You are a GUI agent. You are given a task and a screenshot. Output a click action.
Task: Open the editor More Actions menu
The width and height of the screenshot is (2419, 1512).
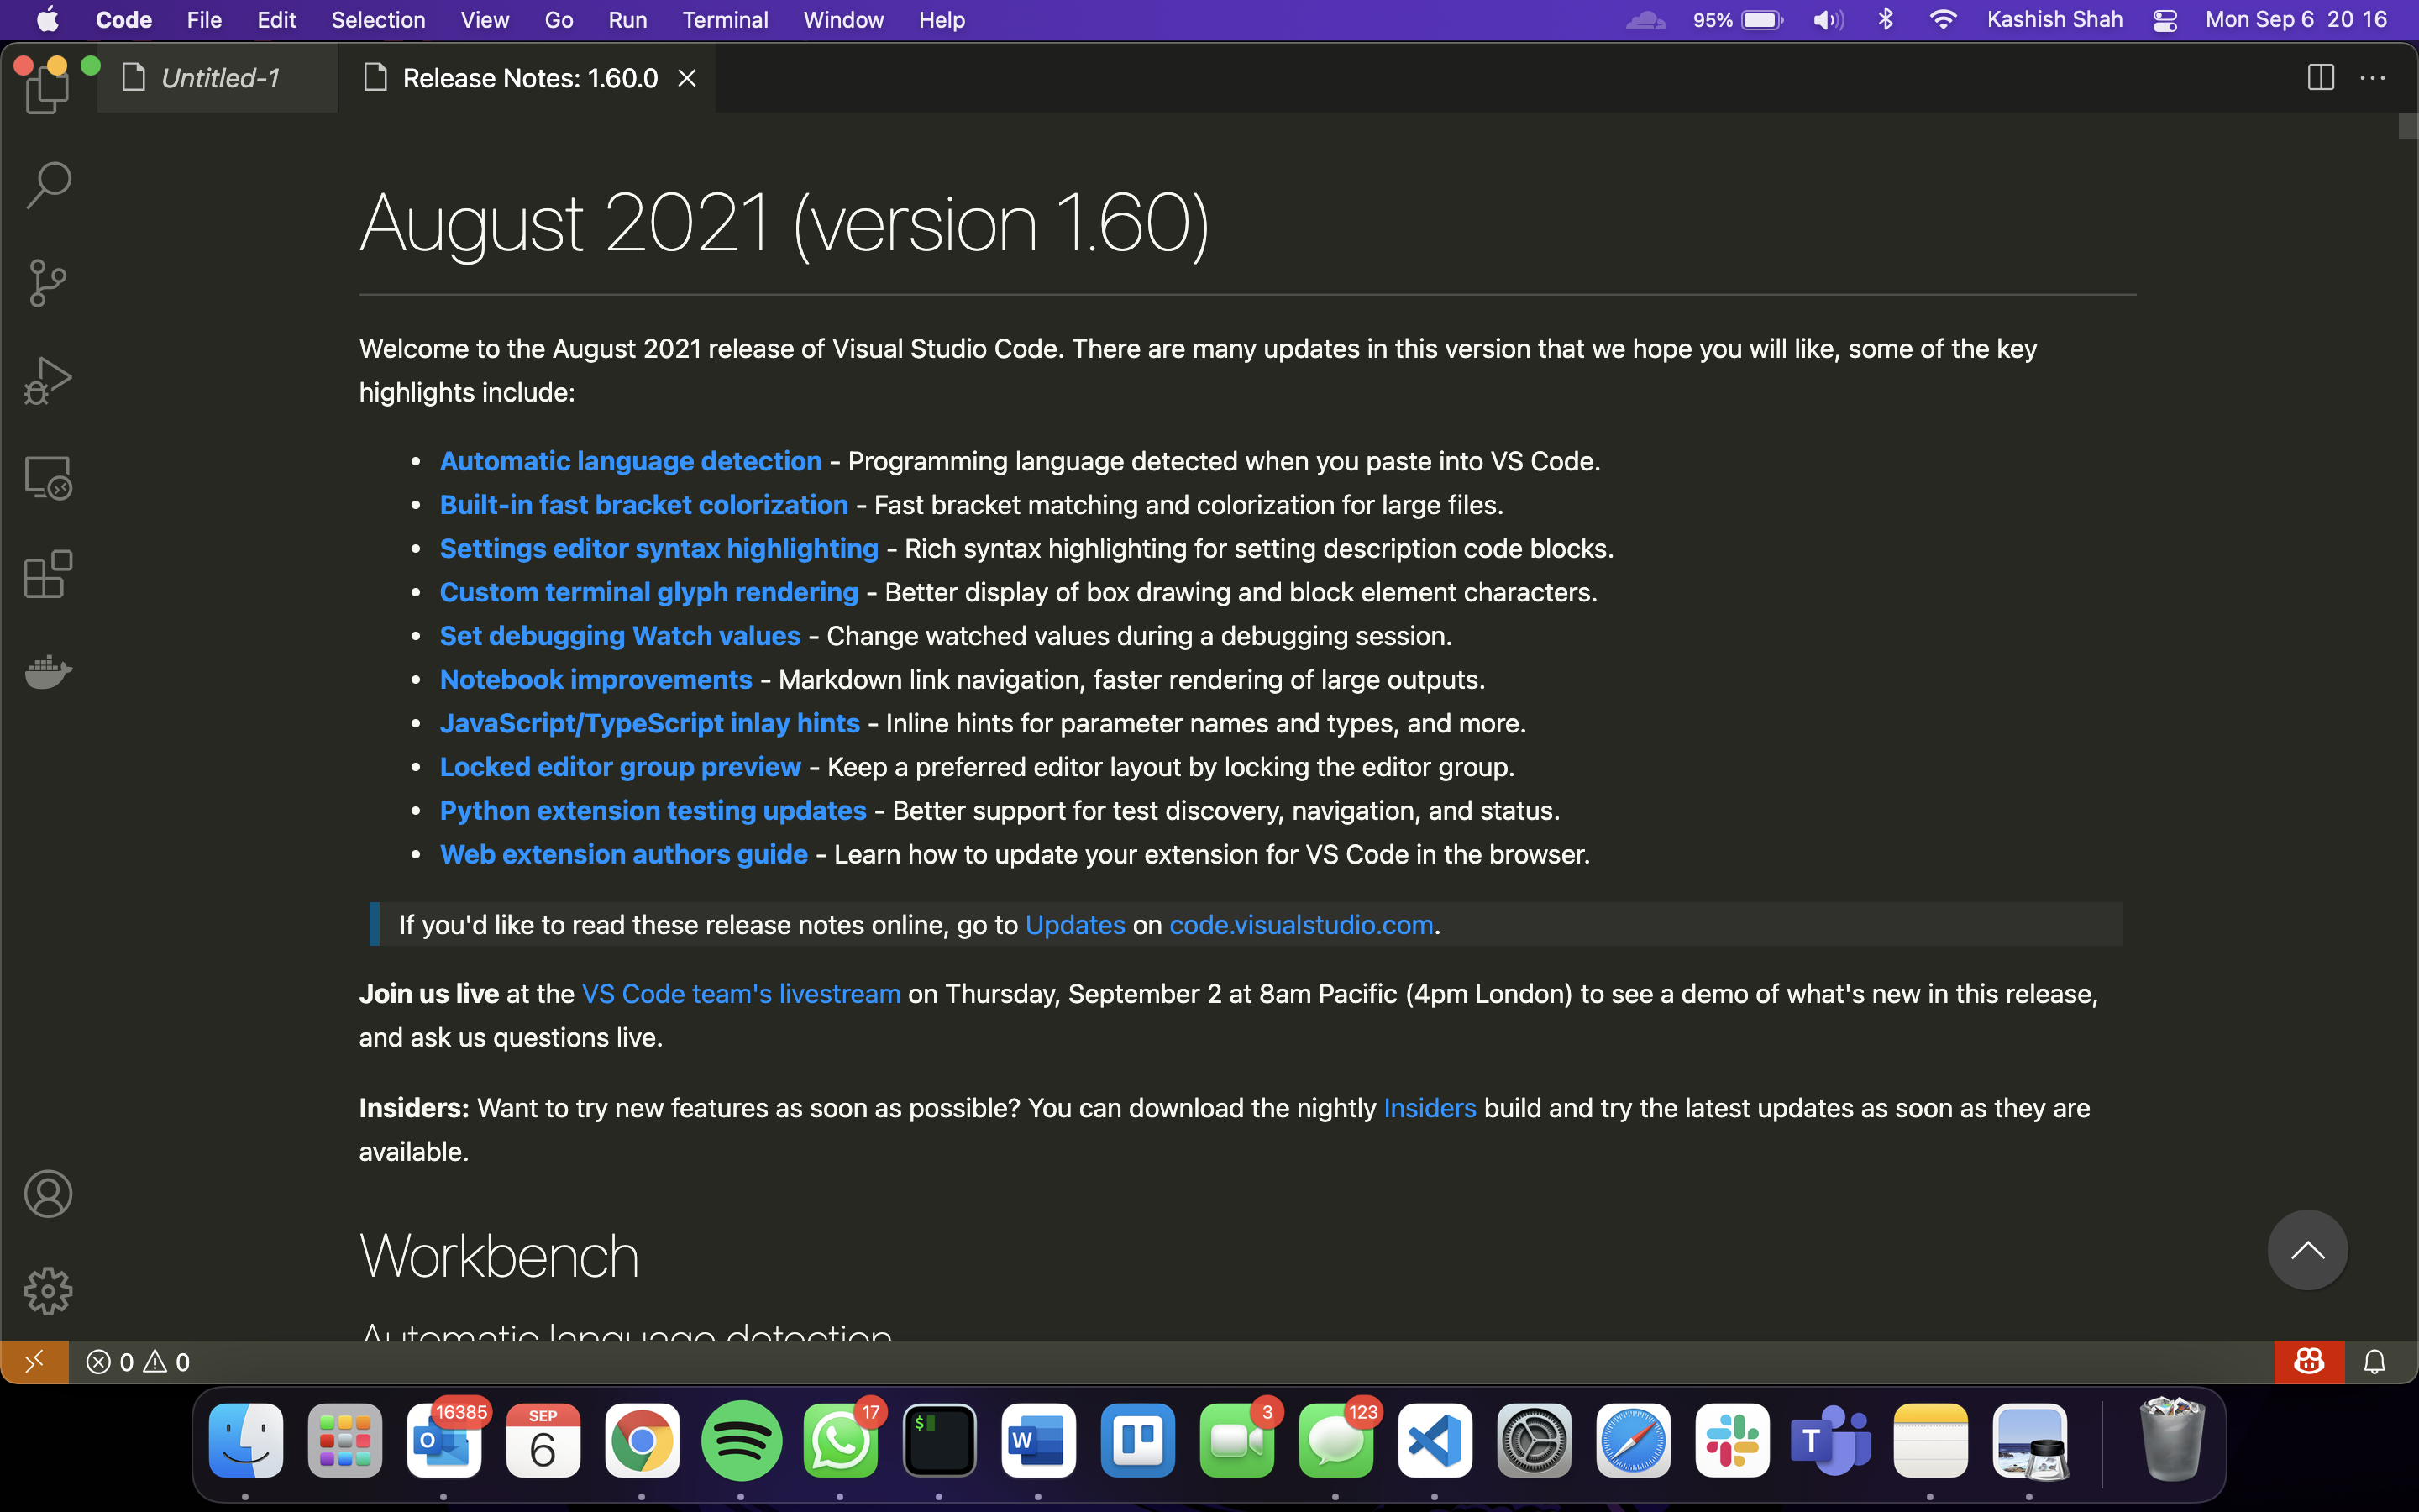pos(2373,78)
